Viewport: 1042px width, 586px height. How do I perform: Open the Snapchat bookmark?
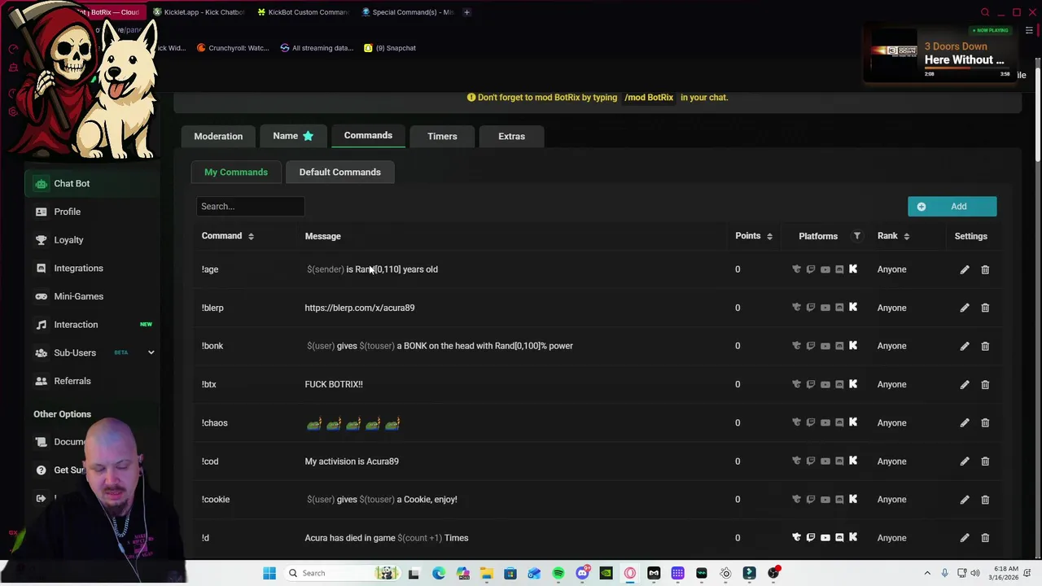pos(390,48)
